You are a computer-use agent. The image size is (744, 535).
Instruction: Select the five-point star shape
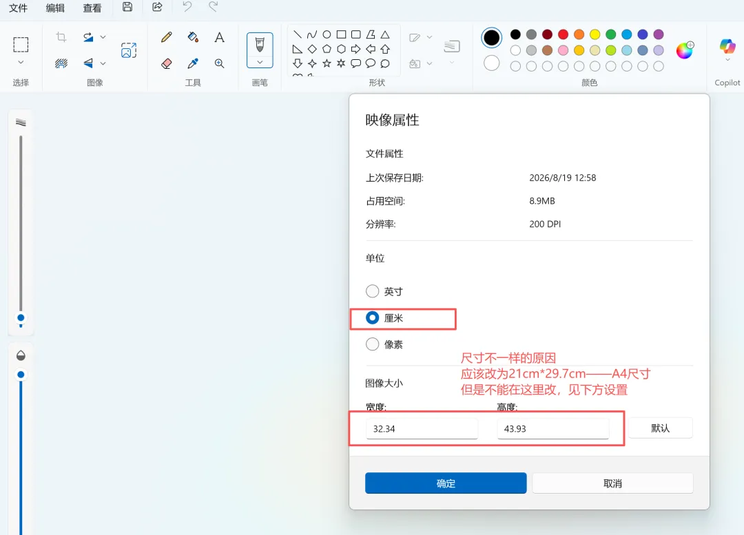(327, 63)
